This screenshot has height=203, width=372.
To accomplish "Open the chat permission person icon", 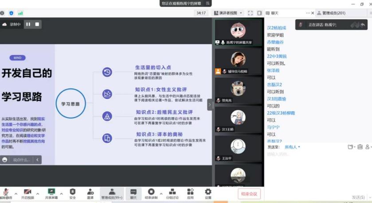I will tap(368, 147).
